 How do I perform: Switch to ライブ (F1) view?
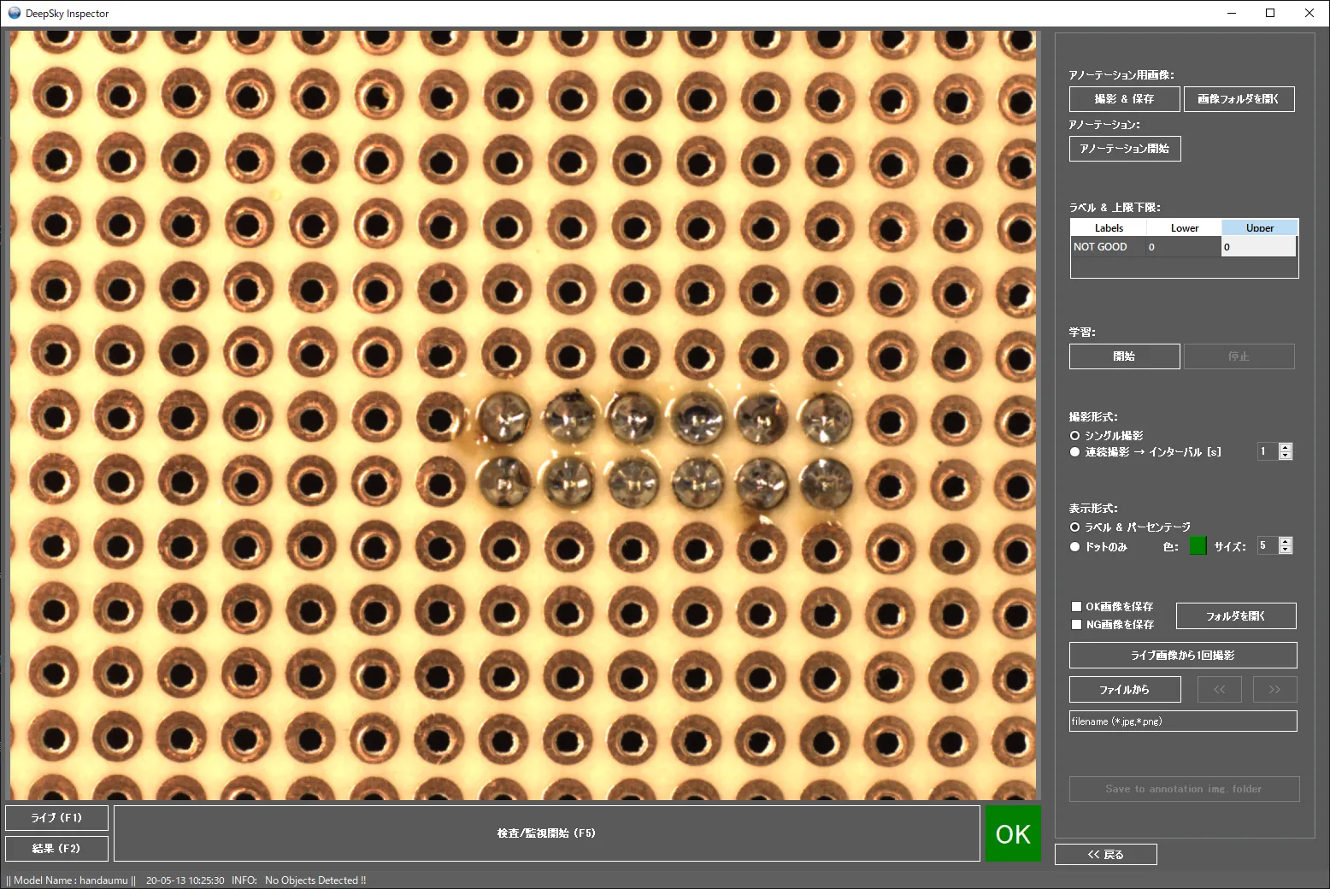56,818
